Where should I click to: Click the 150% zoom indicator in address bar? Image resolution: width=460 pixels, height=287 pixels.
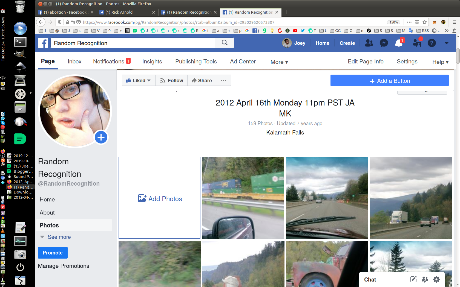pos(394,22)
